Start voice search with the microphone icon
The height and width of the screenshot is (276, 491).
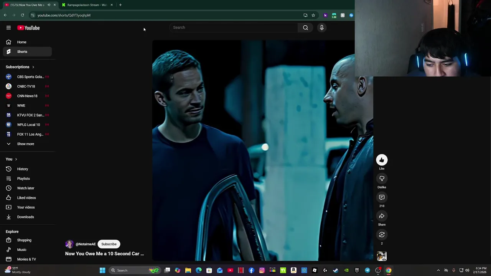[322, 28]
